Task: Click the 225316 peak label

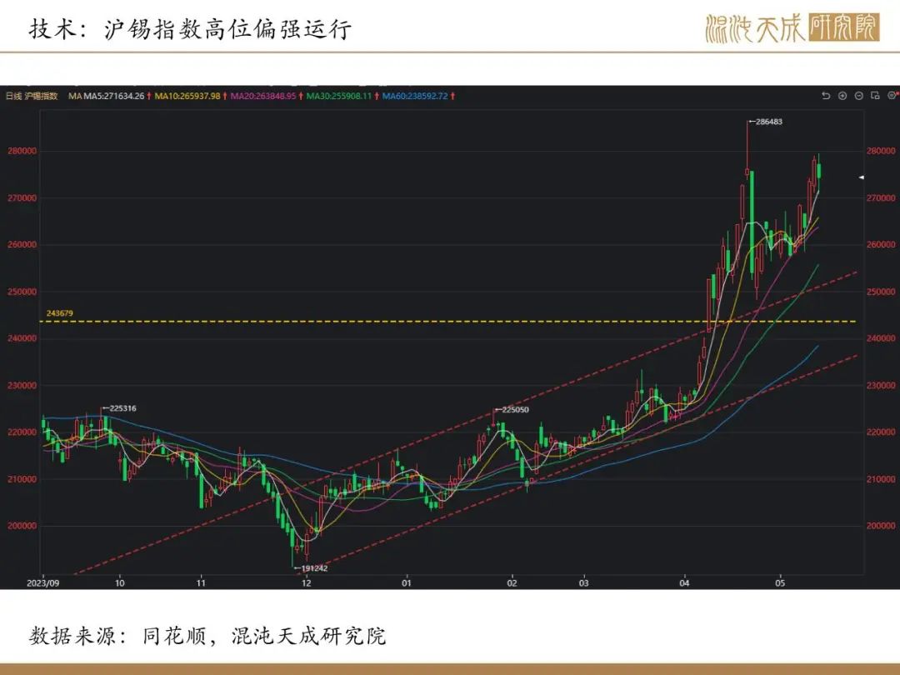Action: point(122,408)
